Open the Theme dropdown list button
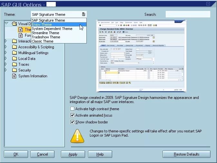Image resolution: width=217 pixels, height=163 pixels. [x=84, y=14]
